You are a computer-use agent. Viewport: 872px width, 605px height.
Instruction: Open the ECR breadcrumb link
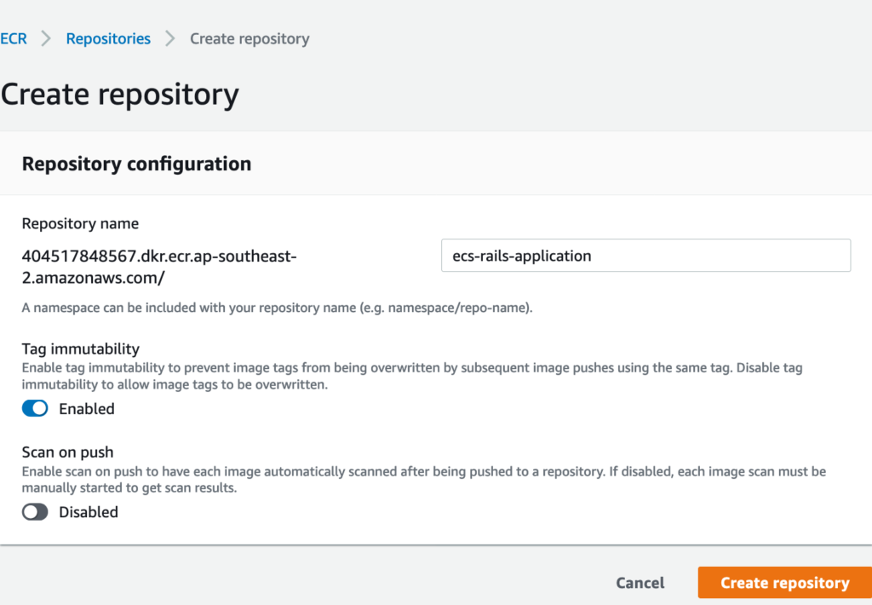tap(14, 38)
